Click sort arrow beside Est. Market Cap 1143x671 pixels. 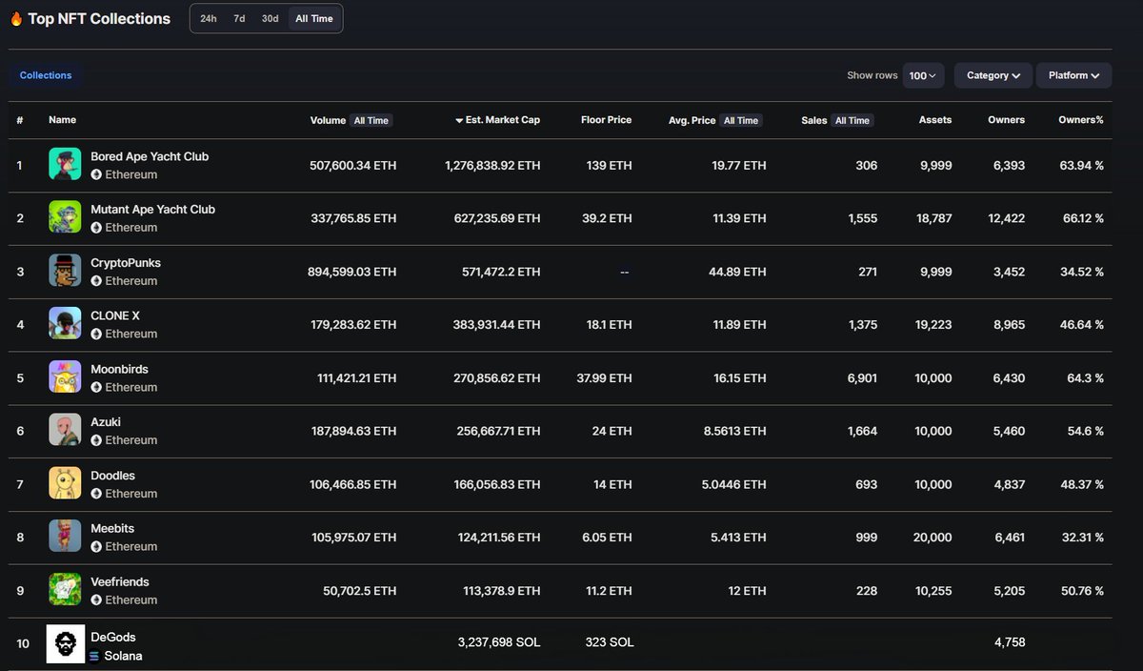point(459,121)
